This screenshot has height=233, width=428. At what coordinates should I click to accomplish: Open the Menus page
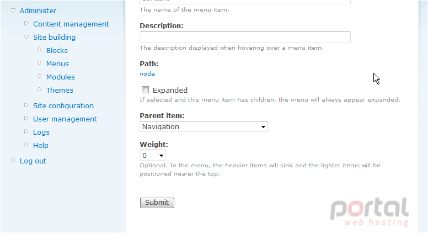pos(57,64)
